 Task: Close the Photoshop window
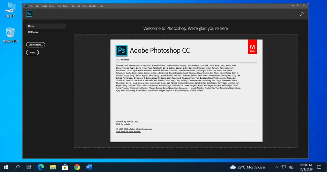click(304, 5)
